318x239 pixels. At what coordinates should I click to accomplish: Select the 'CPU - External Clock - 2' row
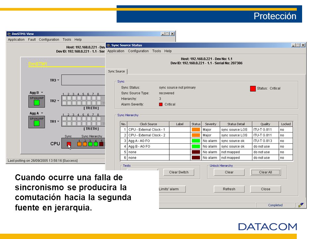(206, 135)
